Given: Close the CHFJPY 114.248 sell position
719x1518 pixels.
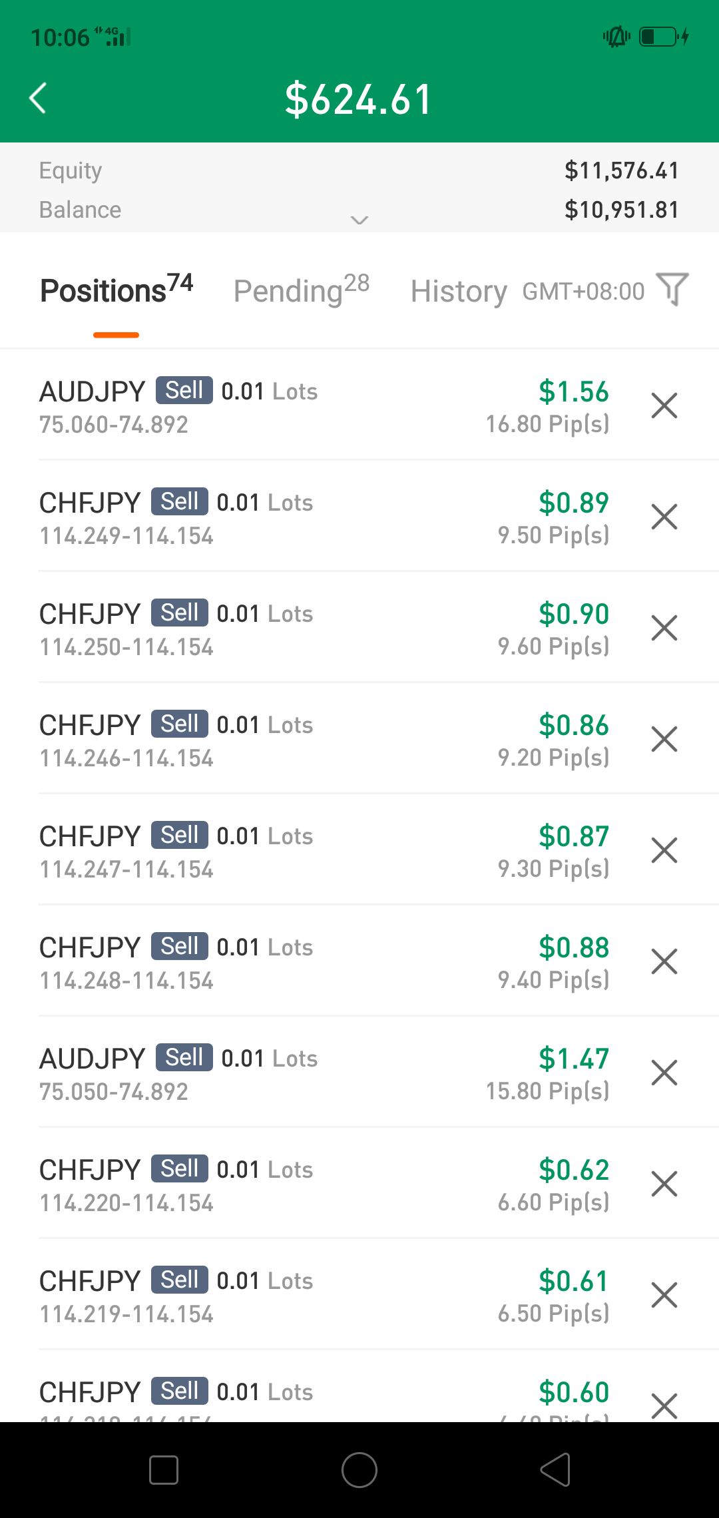Looking at the screenshot, I should (664, 961).
